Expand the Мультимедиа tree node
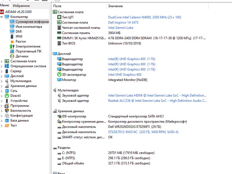The height and width of the screenshot is (174, 232). (2, 81)
